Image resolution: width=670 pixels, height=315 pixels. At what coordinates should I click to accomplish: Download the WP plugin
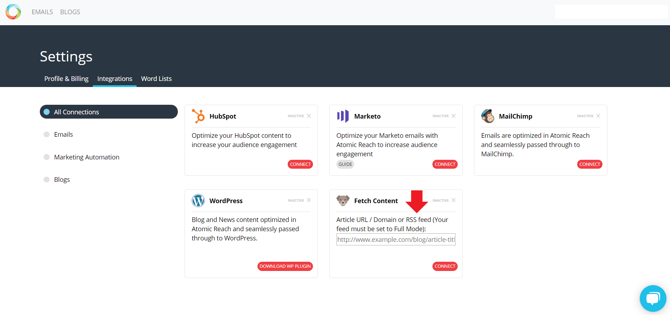point(285,266)
